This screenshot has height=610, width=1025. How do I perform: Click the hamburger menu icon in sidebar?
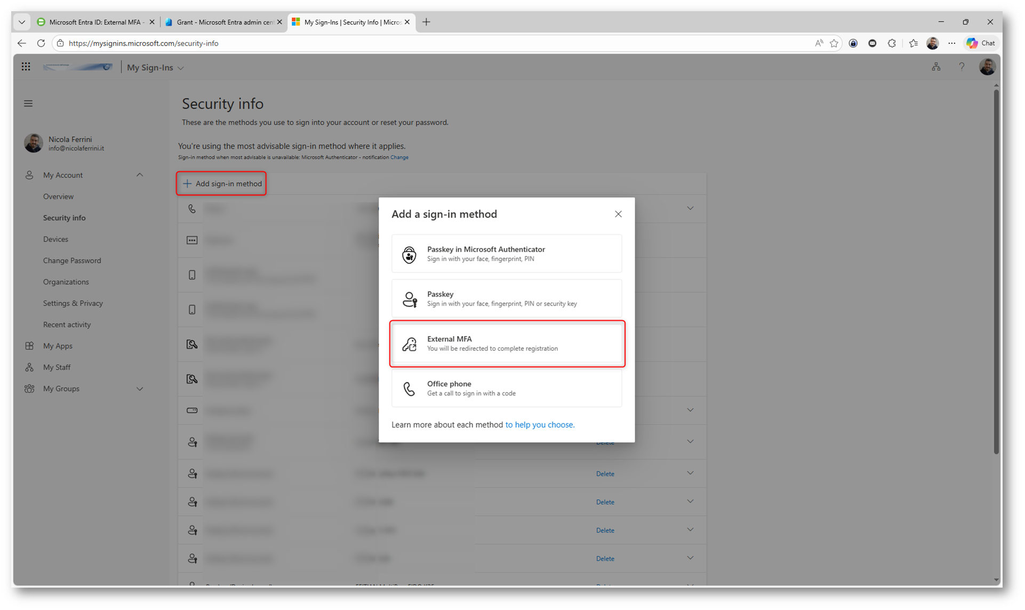tap(28, 103)
